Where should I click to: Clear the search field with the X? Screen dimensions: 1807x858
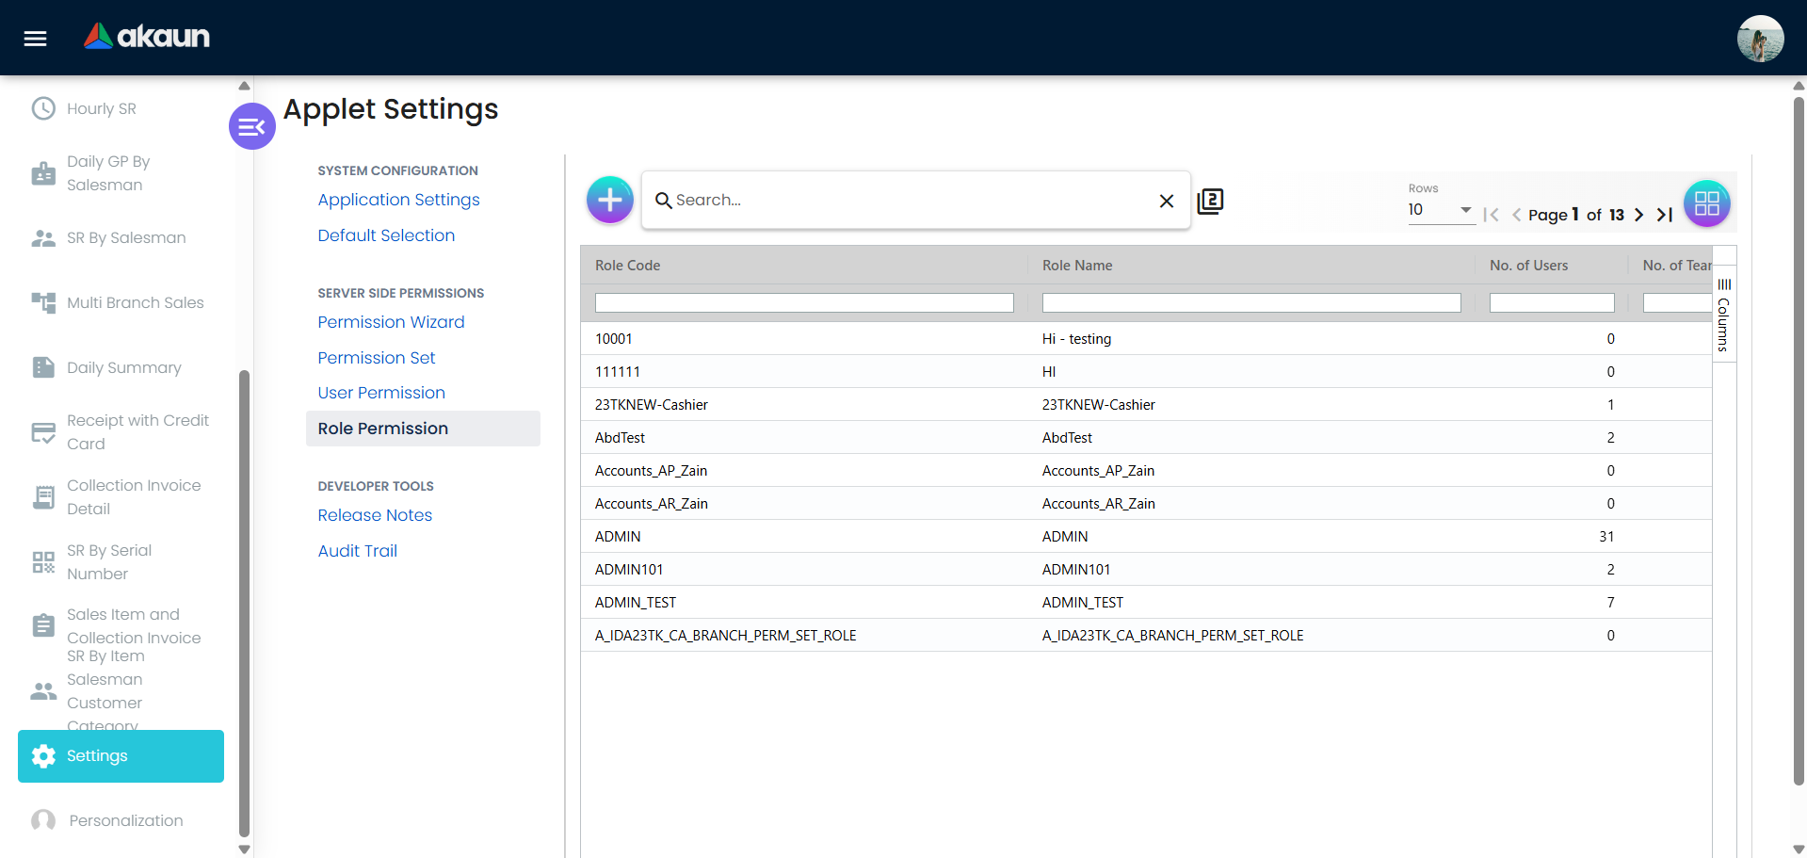pos(1167,200)
